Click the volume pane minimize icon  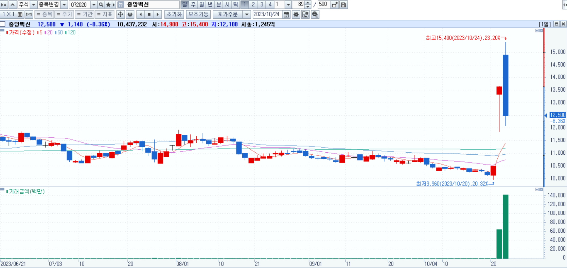coord(537,190)
